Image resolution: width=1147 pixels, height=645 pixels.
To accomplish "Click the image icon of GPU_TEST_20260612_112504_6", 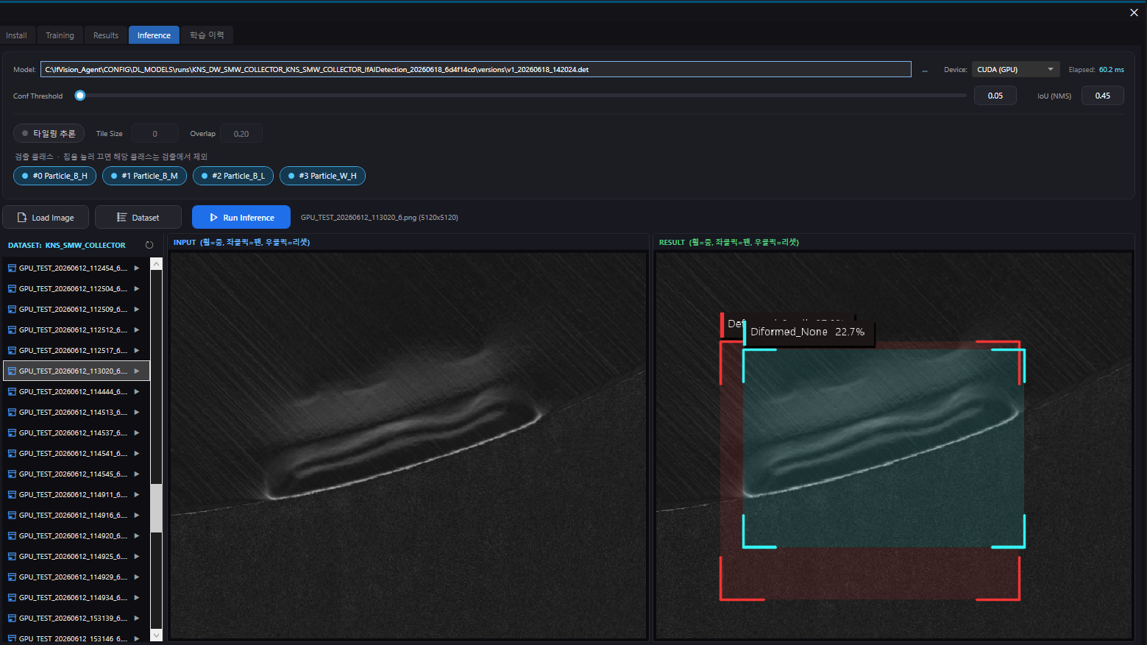I will click(x=12, y=289).
